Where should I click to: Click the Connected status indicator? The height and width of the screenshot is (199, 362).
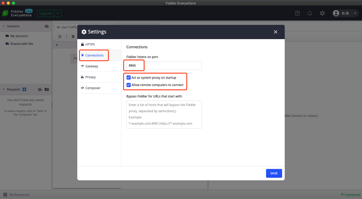(x=350, y=195)
